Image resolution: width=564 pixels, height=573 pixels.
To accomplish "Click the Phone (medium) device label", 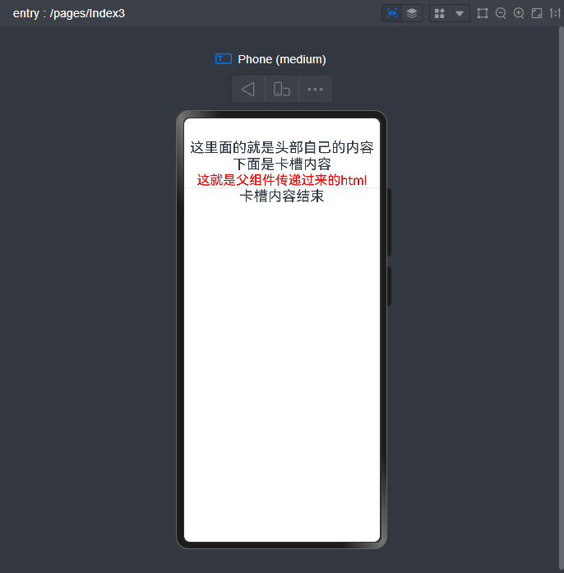I will pyautogui.click(x=282, y=59).
